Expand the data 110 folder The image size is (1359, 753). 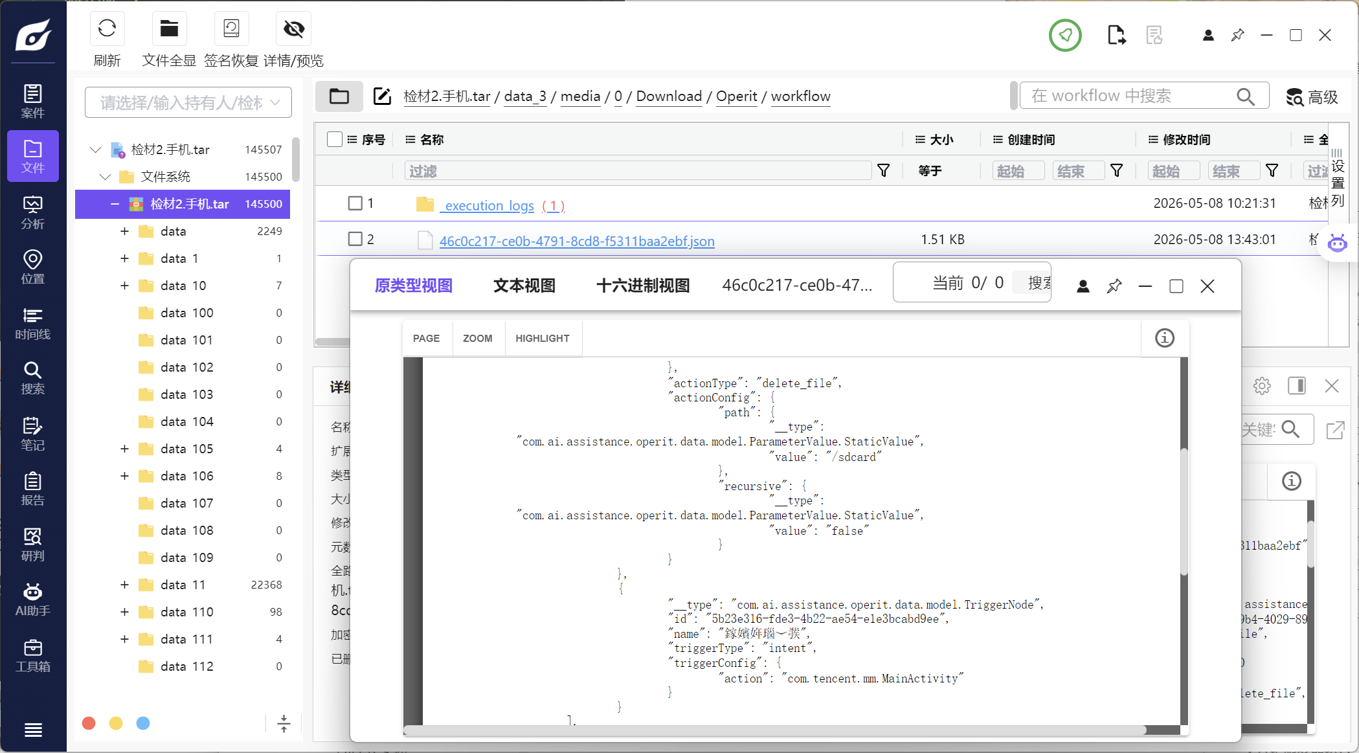pos(124,612)
